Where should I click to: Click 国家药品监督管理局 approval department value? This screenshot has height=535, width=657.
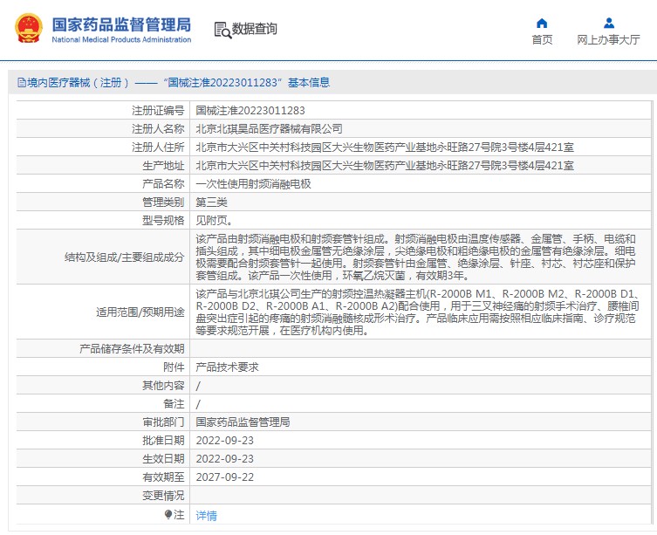point(243,422)
